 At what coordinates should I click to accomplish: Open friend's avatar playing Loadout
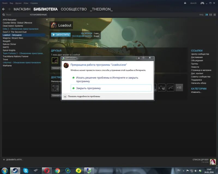click(x=55, y=61)
